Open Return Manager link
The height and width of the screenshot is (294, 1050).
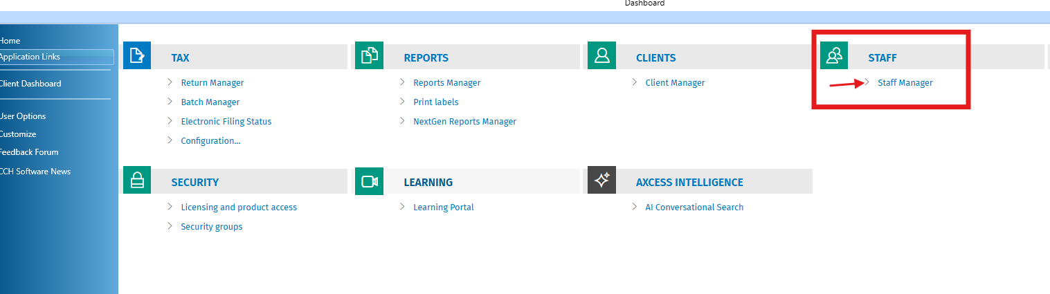(212, 82)
